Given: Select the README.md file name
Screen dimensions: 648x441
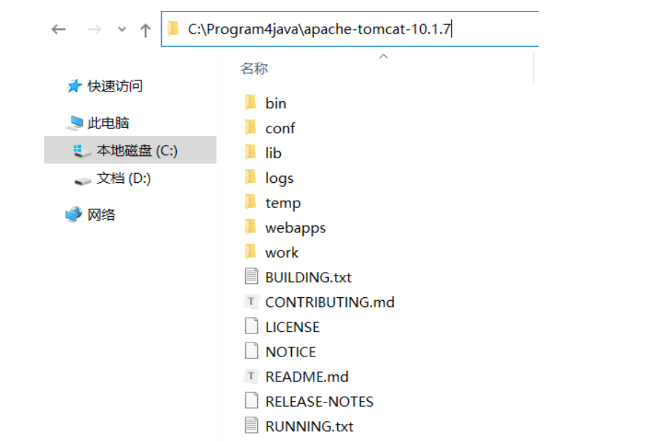Looking at the screenshot, I should (307, 377).
